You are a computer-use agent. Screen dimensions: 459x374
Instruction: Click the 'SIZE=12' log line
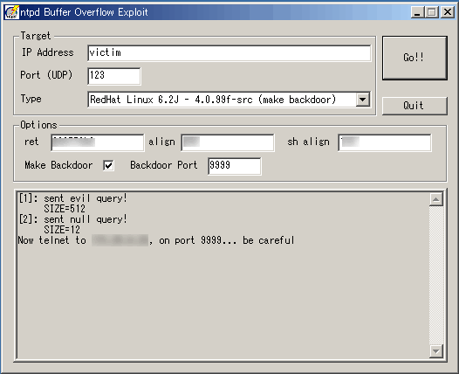(x=62, y=230)
